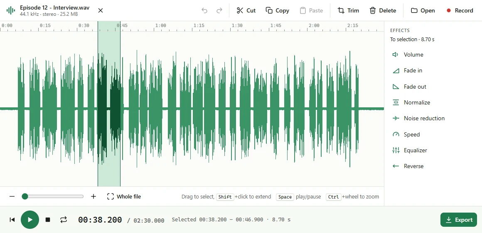
Task: Click the 0:15 mark on timeline ruler
Action: (x=45, y=25)
